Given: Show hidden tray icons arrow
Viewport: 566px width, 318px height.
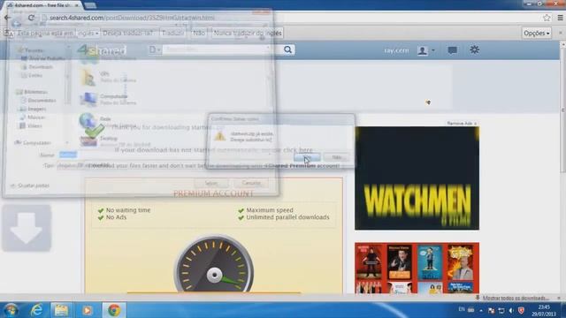Looking at the screenshot, I should pyautogui.click(x=481, y=310).
